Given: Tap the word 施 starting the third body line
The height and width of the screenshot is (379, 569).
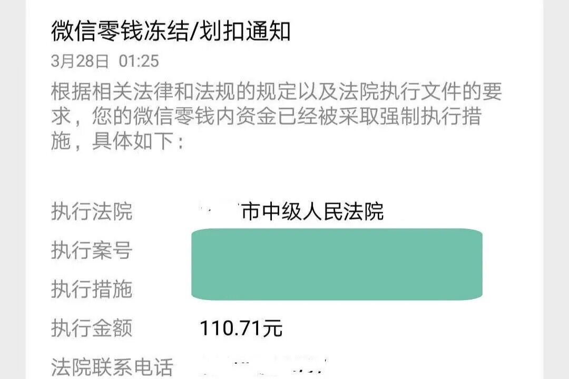Looking at the screenshot, I should [x=61, y=142].
